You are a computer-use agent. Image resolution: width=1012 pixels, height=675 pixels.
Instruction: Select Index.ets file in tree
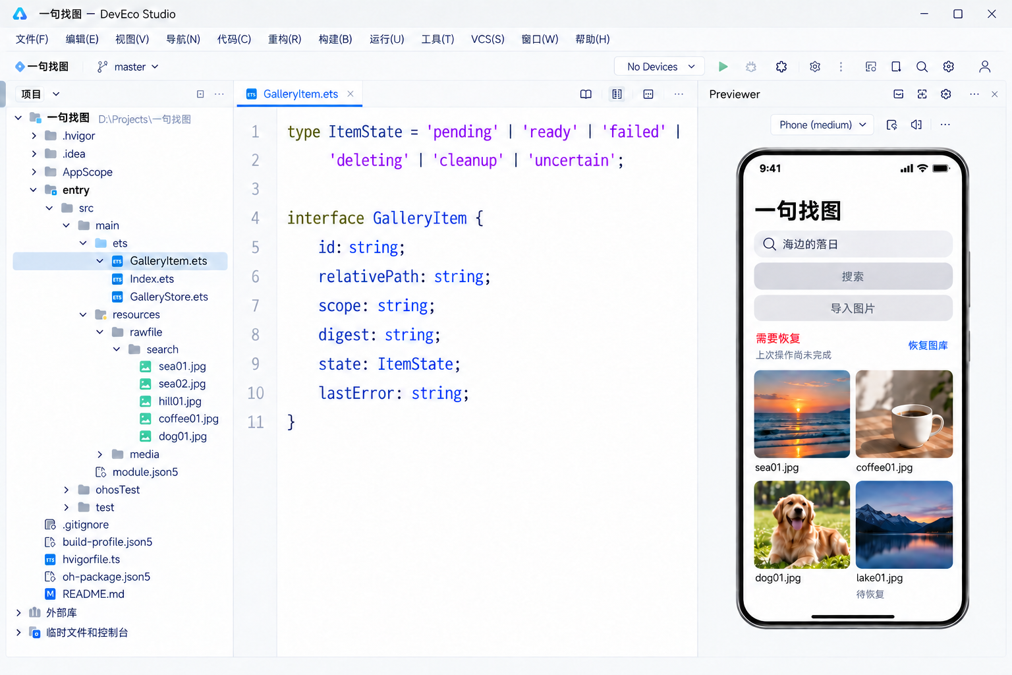[152, 279]
